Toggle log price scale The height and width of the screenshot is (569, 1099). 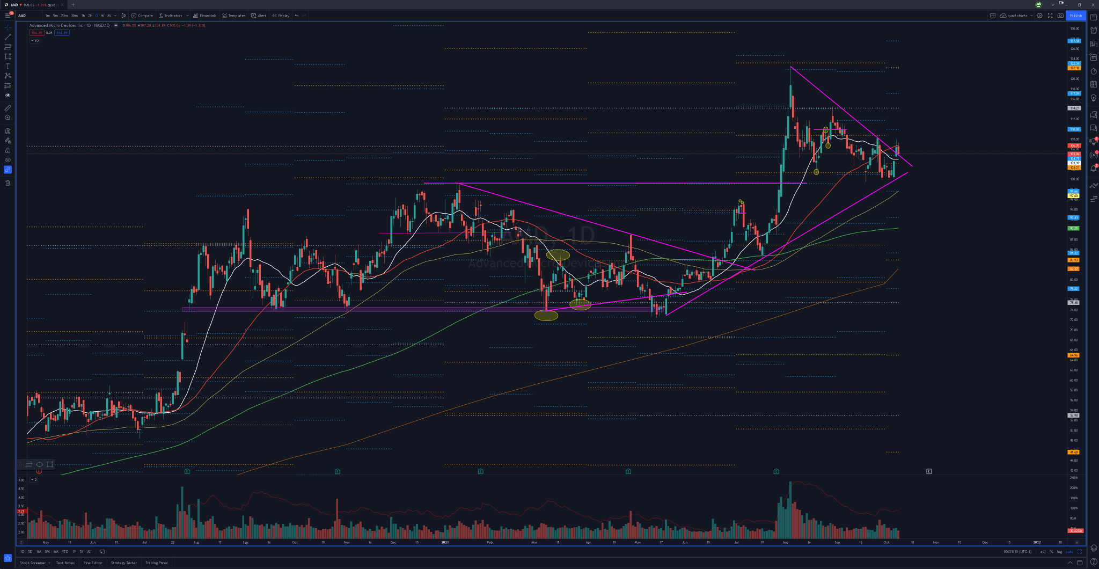click(x=1059, y=551)
